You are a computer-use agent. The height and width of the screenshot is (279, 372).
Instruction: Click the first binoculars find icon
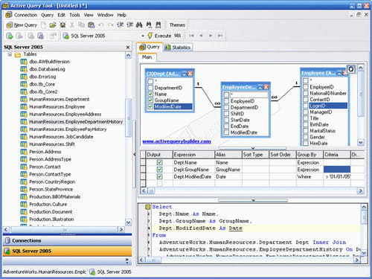click(139, 25)
